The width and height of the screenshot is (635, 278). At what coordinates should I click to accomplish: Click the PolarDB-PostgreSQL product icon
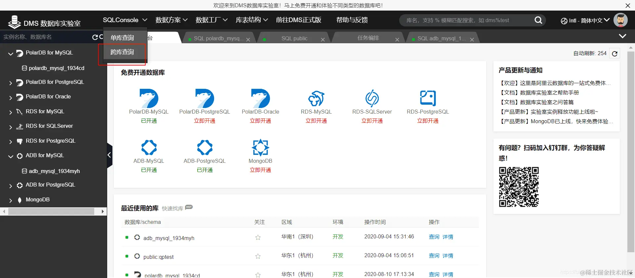(205, 98)
